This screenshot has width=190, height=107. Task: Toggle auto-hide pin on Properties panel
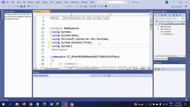[182, 63]
